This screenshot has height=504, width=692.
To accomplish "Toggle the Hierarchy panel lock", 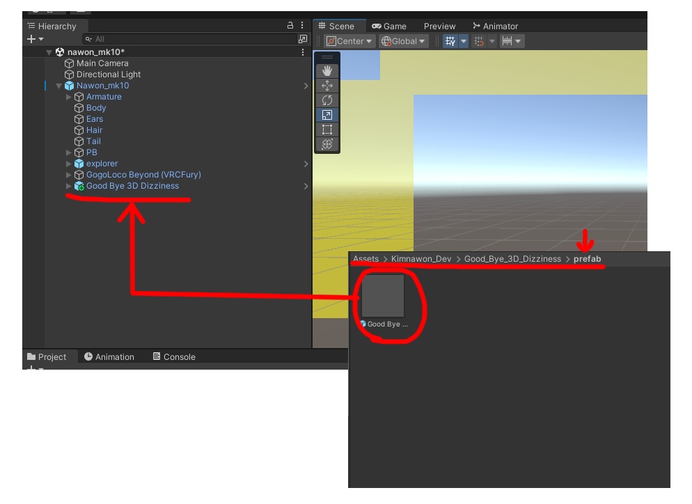I will click(290, 26).
